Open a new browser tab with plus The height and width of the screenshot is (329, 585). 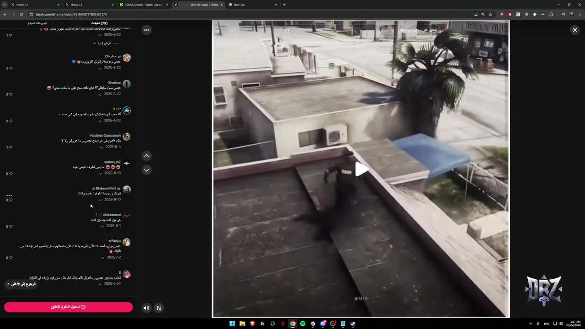pos(284,5)
